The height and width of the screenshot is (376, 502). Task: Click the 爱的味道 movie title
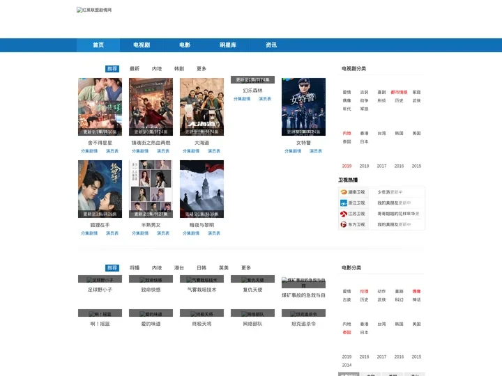click(x=151, y=324)
